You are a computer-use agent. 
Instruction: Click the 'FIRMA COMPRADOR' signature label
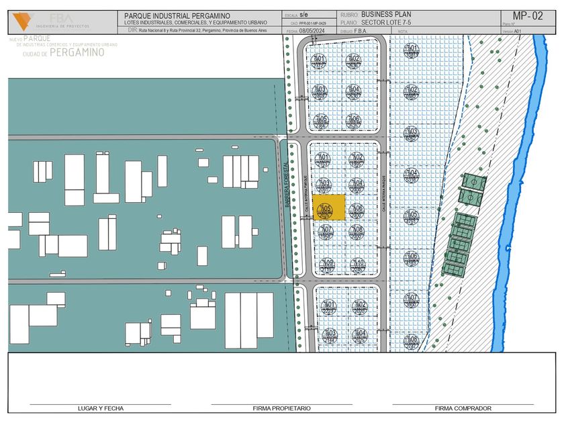(x=463, y=408)
